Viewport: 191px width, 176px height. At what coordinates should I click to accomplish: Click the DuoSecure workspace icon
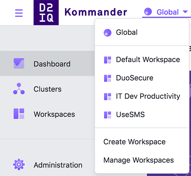pos(108,78)
